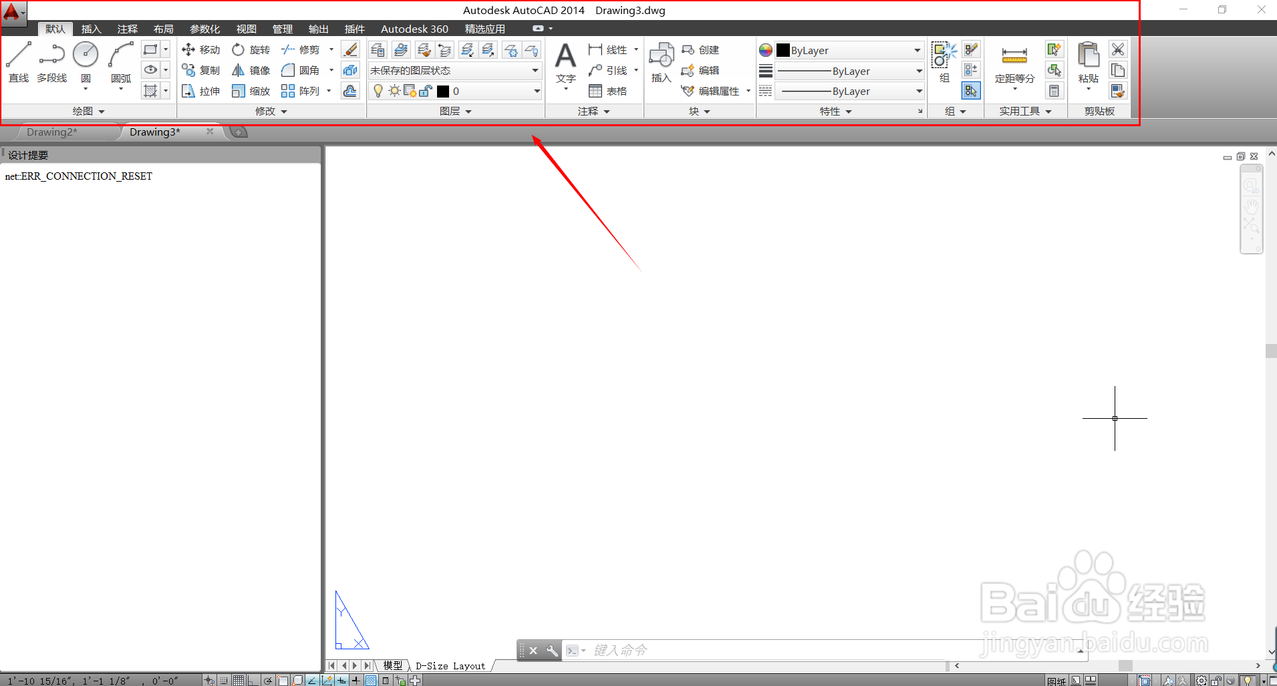Expand the Block (块) panel
This screenshot has height=686, width=1277.
click(699, 112)
